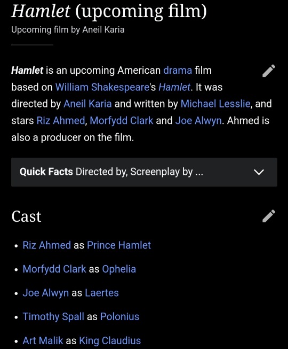Click Riz Ahmed in the cast list

click(46, 245)
